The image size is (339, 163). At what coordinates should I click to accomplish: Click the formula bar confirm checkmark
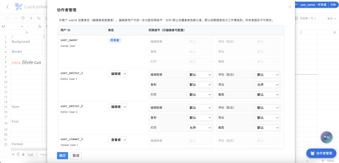[x=34, y=27]
